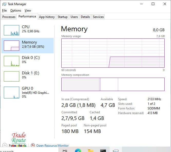Select Memory in the performance sidebar
This screenshot has width=171, height=152.
point(29,44)
